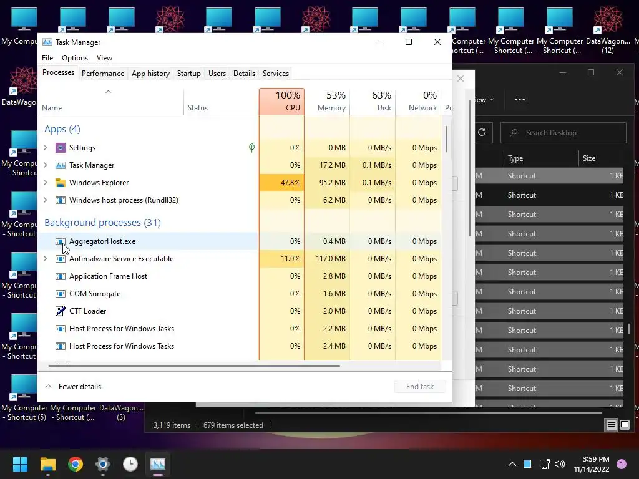Open the View dropdown in File Explorer
The width and height of the screenshot is (639, 479).
484,100
